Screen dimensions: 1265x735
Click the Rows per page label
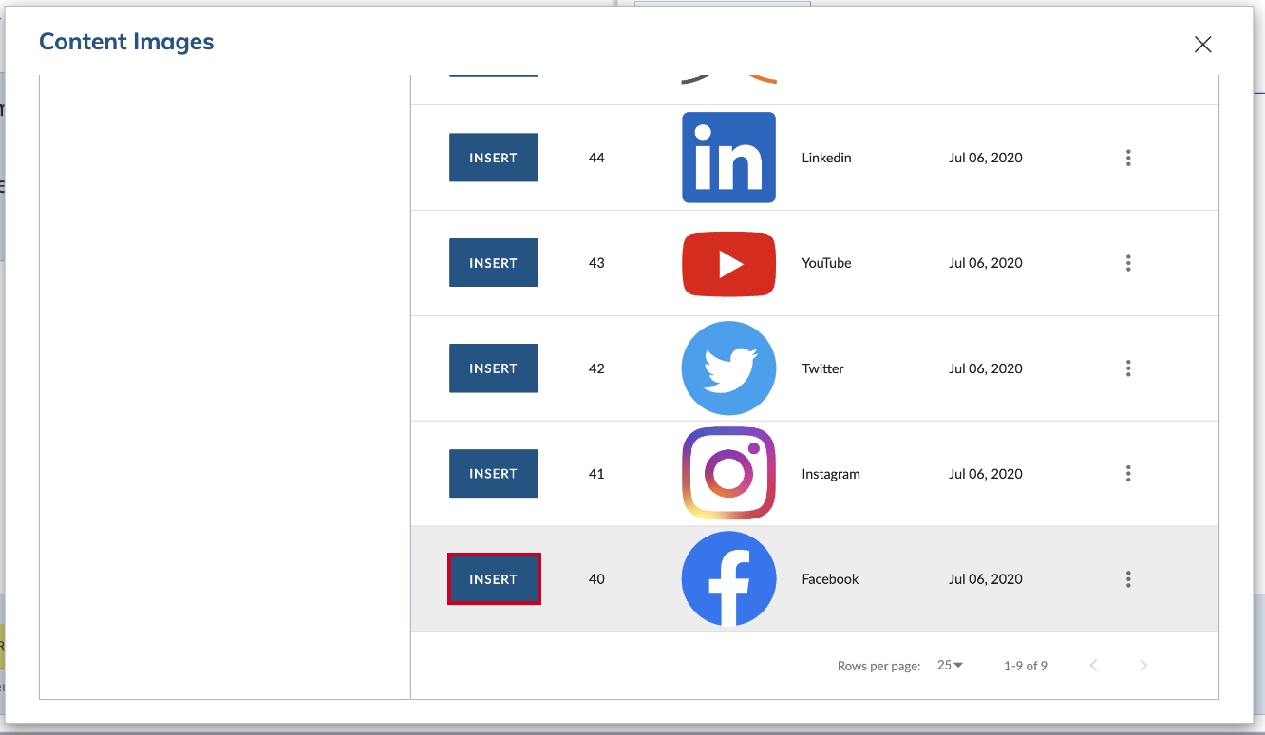pyautogui.click(x=879, y=667)
